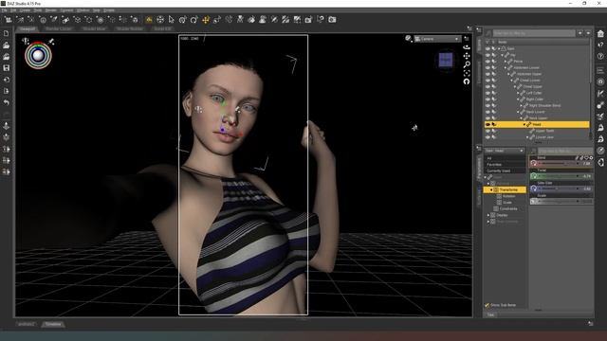Image resolution: width=607 pixels, height=341 pixels.
Task: Toggle visibility of Lower Jaw
Action: click(x=487, y=137)
